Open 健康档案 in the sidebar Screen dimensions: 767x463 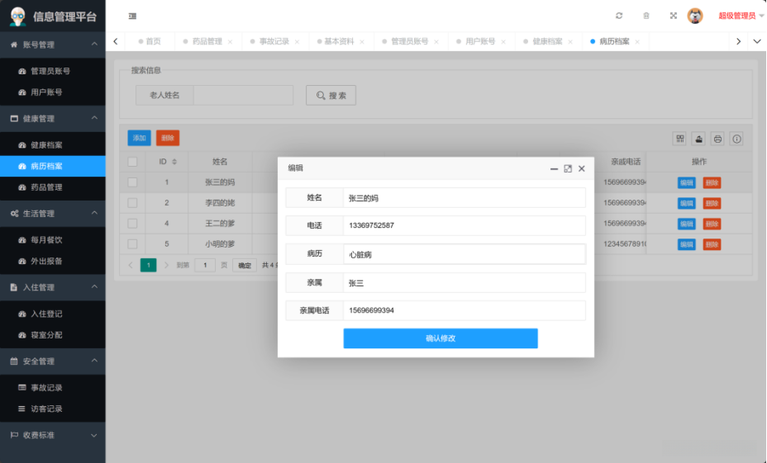coord(52,145)
